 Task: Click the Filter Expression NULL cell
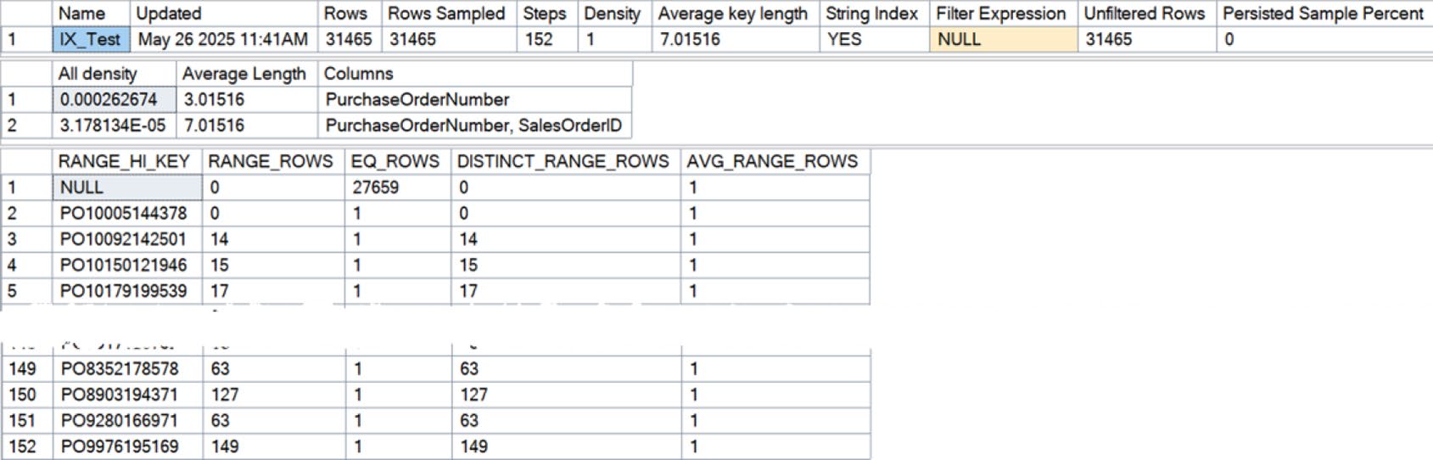[1004, 39]
